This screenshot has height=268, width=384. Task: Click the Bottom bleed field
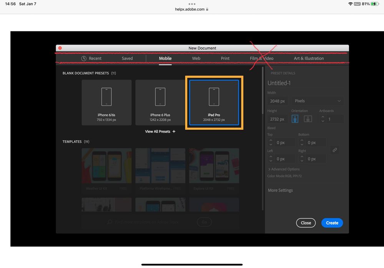[316, 142]
